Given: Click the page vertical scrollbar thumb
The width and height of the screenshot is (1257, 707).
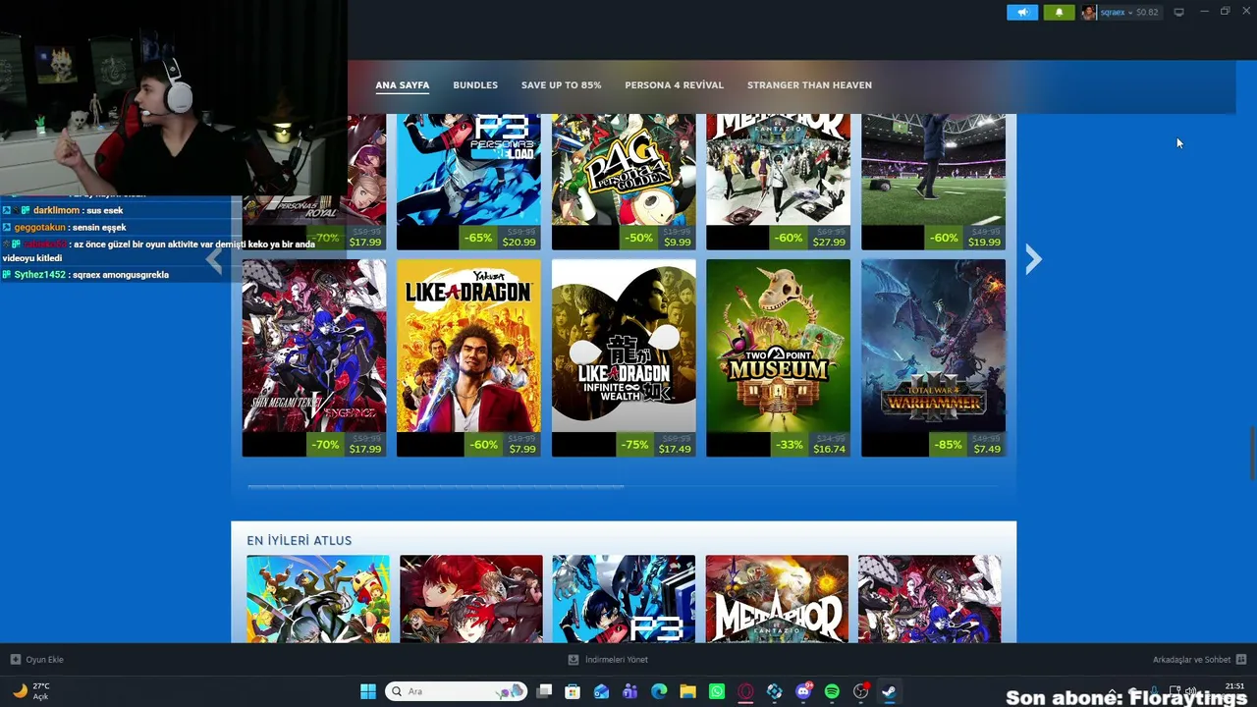Looking at the screenshot, I should (1252, 452).
